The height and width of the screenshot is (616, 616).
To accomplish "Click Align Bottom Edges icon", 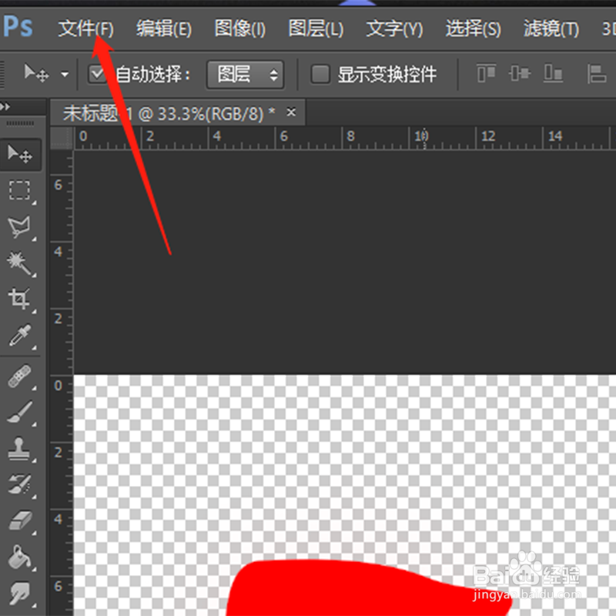I will [553, 73].
